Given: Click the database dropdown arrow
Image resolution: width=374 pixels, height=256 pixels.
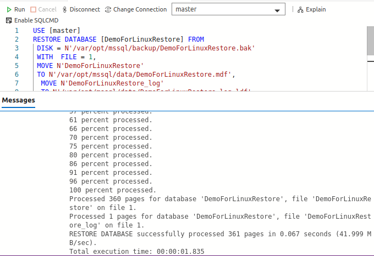Looking at the screenshot, I should 277,10.
